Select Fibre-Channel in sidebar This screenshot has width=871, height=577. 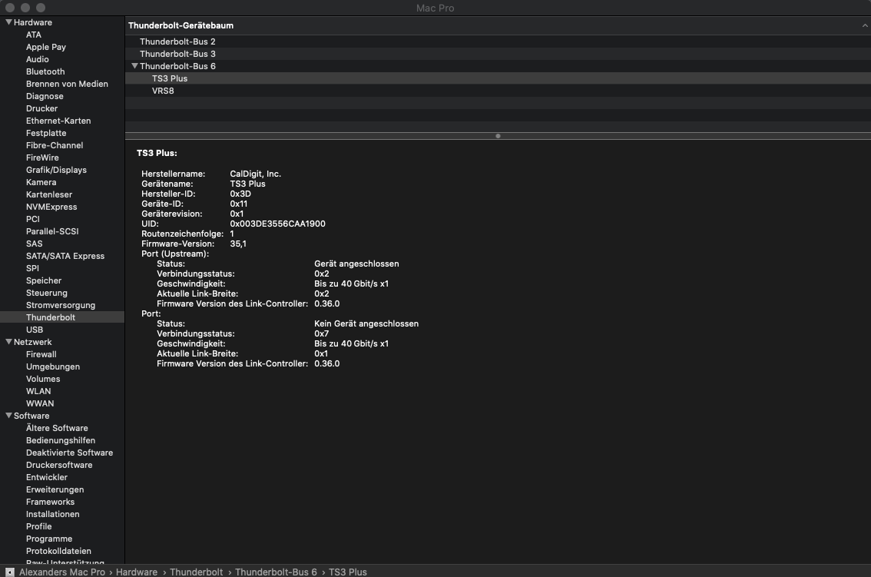[55, 145]
